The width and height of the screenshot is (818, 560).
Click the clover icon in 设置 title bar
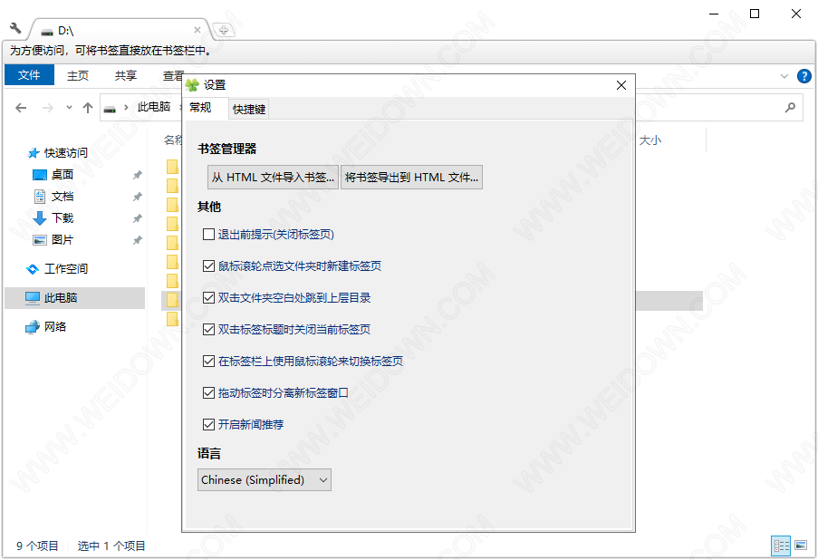point(192,84)
